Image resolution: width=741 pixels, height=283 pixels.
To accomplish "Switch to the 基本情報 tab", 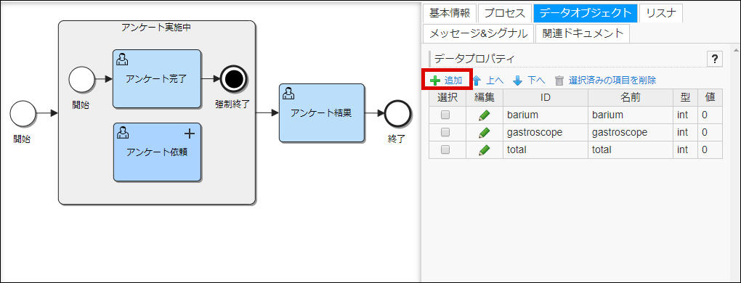I will [x=450, y=13].
